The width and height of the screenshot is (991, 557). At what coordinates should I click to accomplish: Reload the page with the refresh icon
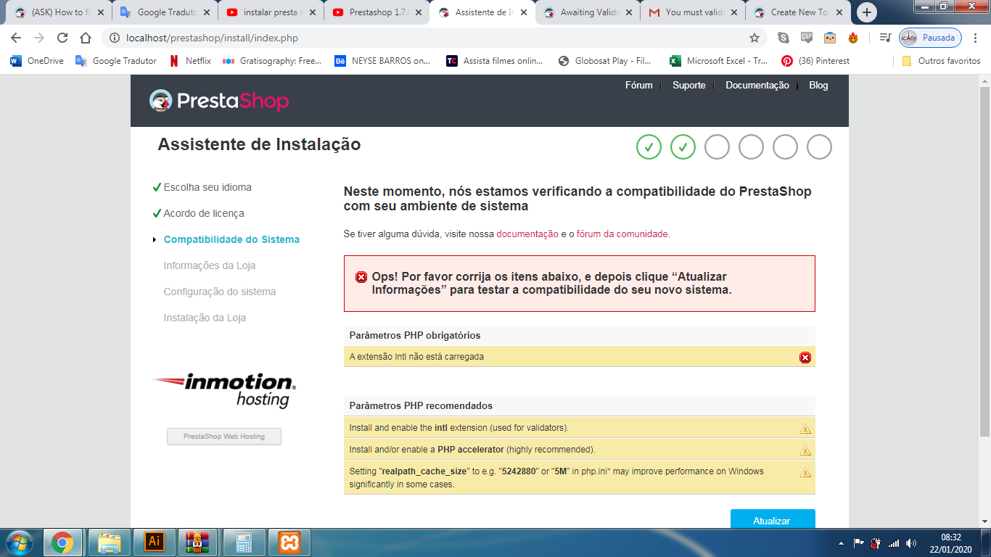tap(62, 38)
